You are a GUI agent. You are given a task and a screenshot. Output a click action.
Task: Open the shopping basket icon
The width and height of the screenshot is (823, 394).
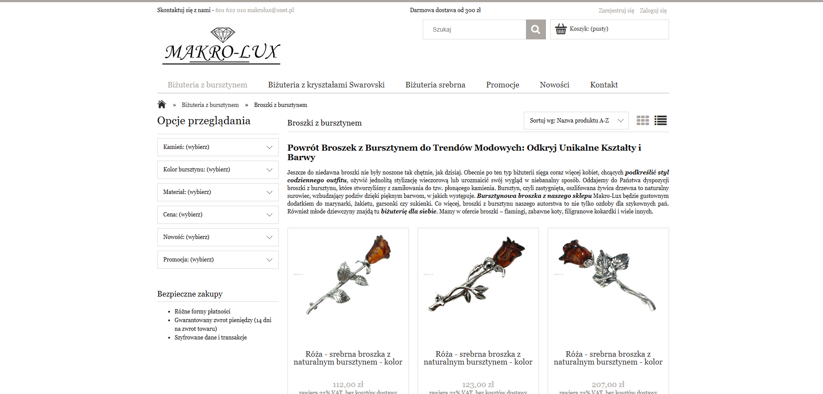click(561, 29)
